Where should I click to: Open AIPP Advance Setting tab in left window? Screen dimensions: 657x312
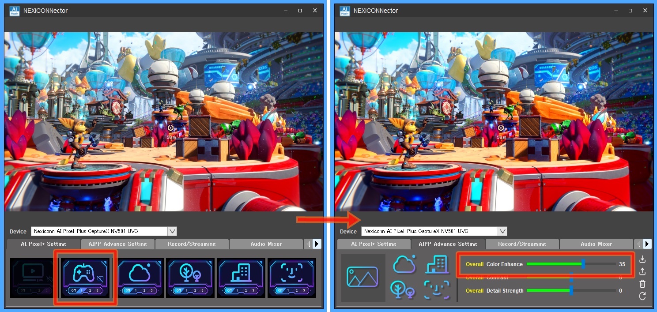coord(118,244)
